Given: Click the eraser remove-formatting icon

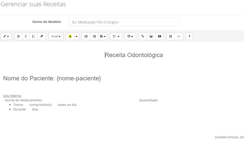Looking at the screenshot, I should tap(42, 36).
